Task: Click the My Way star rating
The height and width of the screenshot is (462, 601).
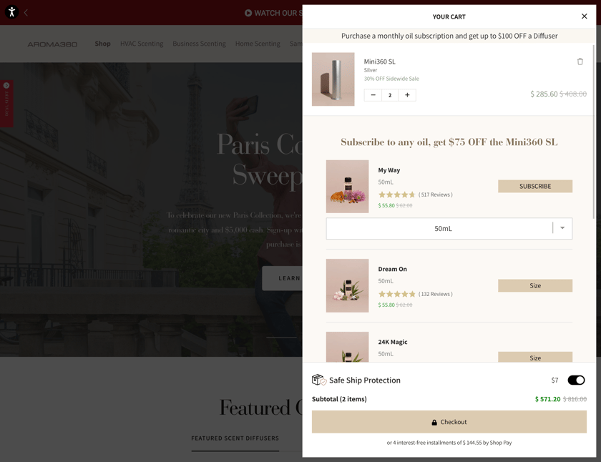Action: coord(396,195)
